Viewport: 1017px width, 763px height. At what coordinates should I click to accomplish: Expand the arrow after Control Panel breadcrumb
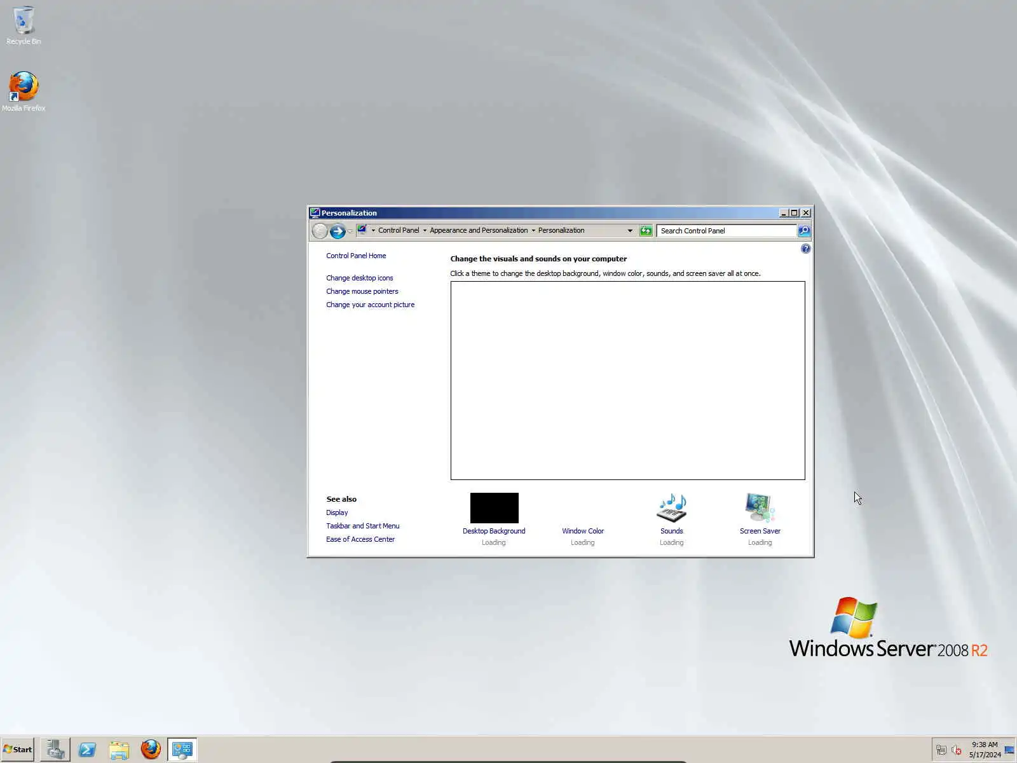click(x=425, y=231)
